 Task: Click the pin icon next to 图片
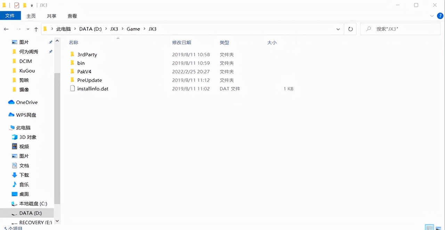(x=50, y=42)
